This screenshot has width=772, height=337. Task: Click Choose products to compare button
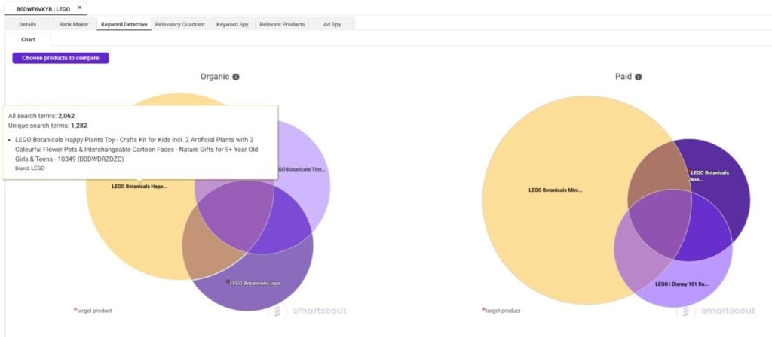click(60, 58)
